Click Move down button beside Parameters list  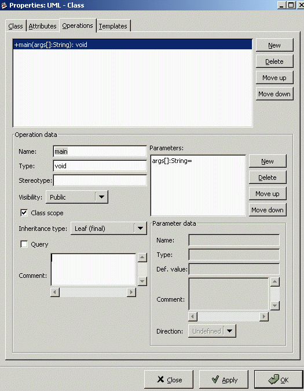coord(268,210)
